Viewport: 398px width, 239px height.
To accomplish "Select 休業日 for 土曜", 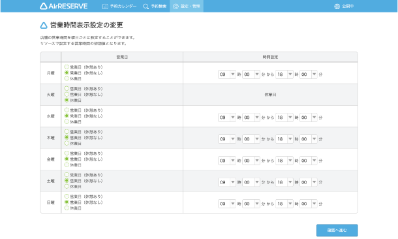I will (67, 186).
